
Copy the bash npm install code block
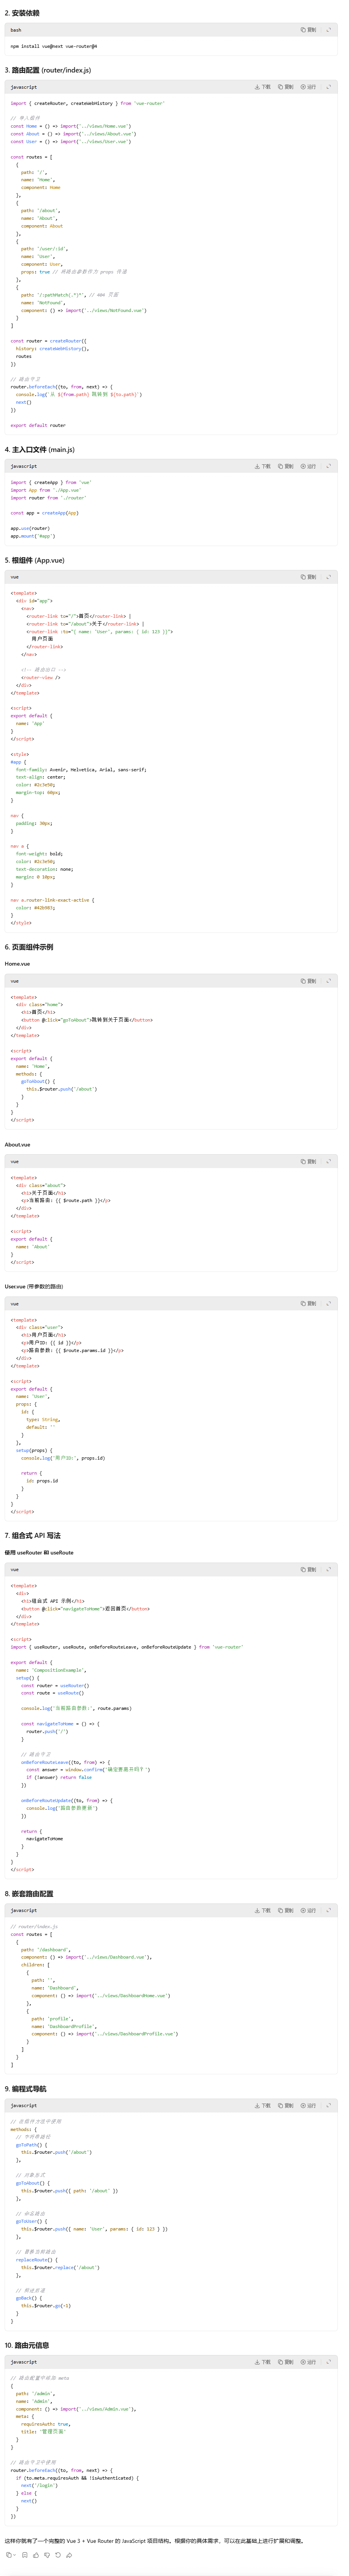coord(309,30)
